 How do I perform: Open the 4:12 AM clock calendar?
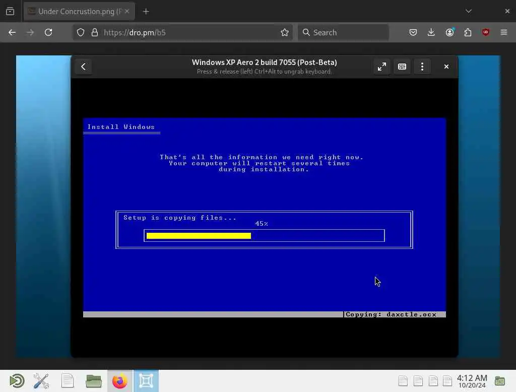(472, 381)
